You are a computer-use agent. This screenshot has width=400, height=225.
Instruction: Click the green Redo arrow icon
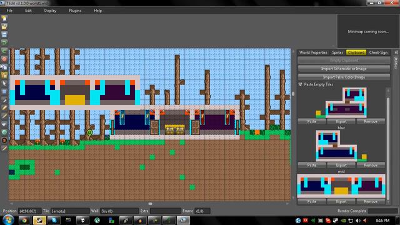click(x=4, y=51)
